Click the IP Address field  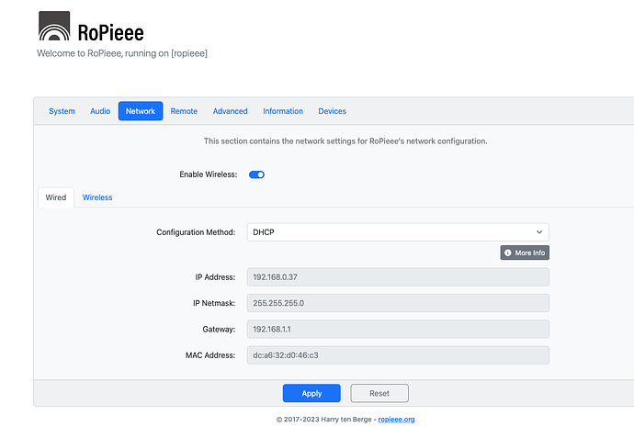pyautogui.click(x=397, y=276)
